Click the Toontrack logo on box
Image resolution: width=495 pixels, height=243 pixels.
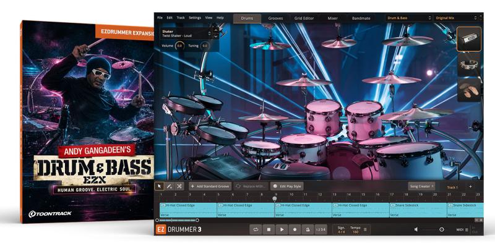click(x=50, y=214)
